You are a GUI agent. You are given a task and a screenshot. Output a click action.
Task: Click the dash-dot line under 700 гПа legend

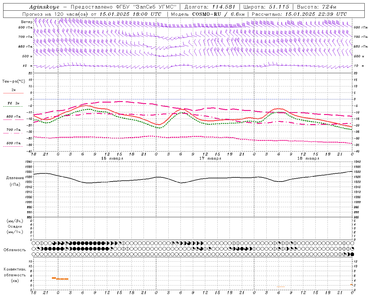tap(13, 133)
